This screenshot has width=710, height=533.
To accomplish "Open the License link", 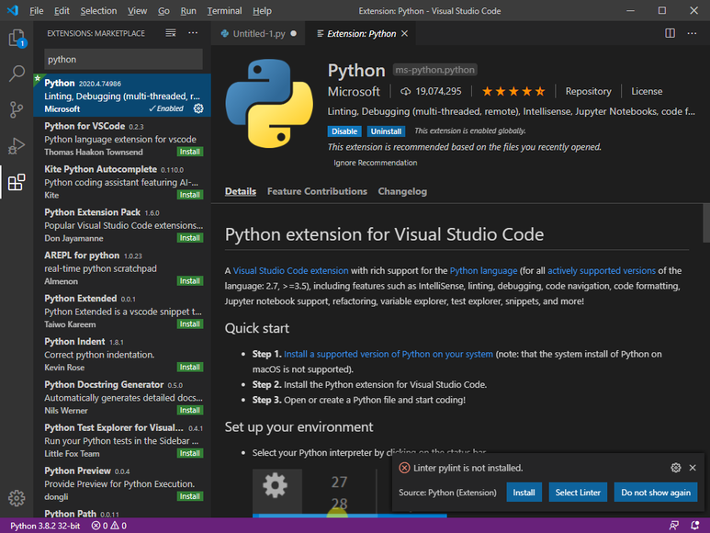I will [647, 92].
